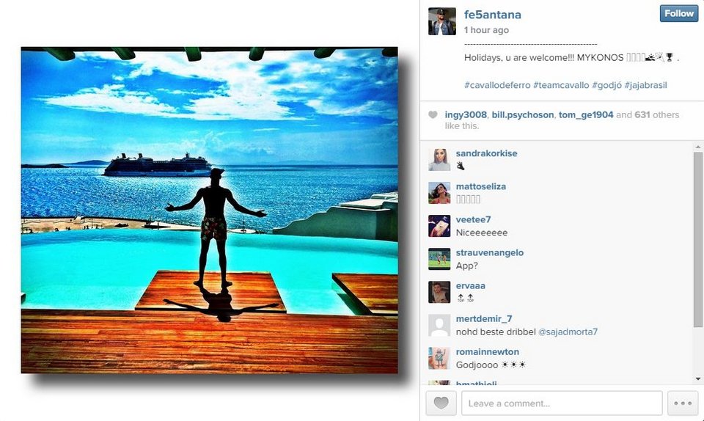The height and width of the screenshot is (421, 704).
Task: Open the fe5antana username link
Action: (493, 15)
